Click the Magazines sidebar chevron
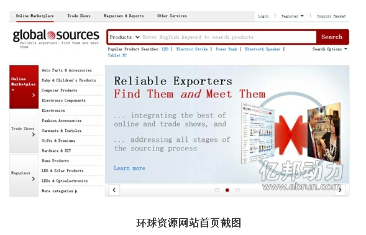366x235 pixels. (34, 179)
